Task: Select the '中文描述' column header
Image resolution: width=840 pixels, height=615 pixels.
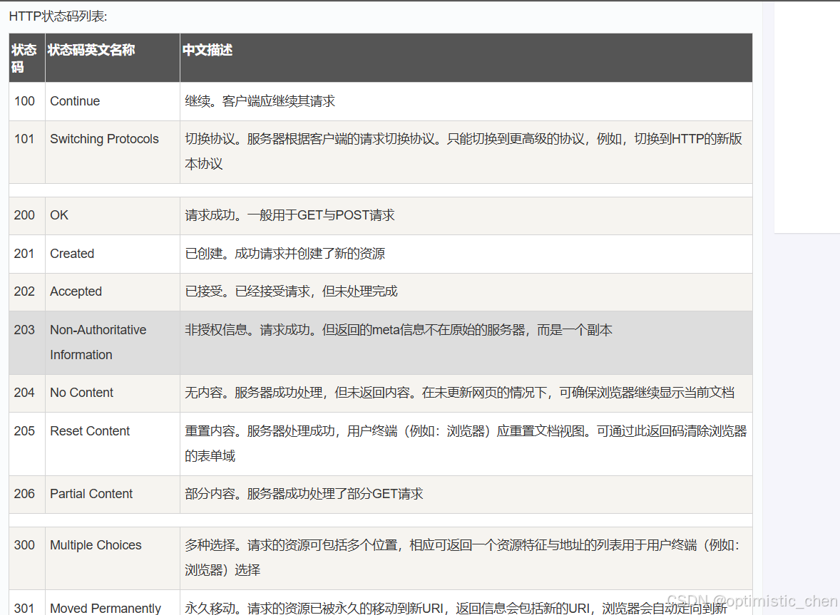Action: tap(466, 58)
